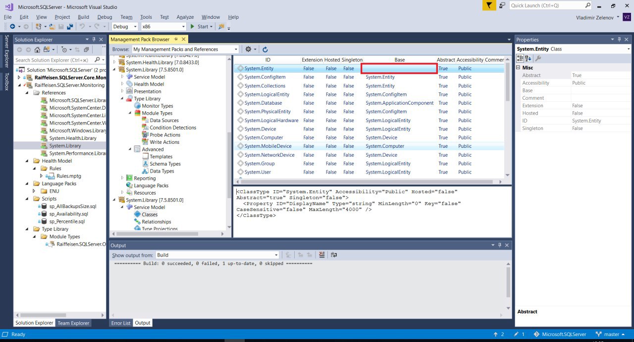Screen dimensions: 634x342
Task: Switch to the Team Explorer tab
Action: tap(73, 323)
